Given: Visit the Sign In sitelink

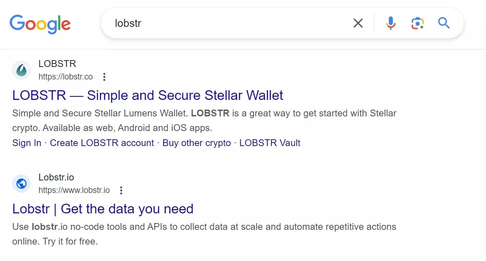Looking at the screenshot, I should (27, 142).
